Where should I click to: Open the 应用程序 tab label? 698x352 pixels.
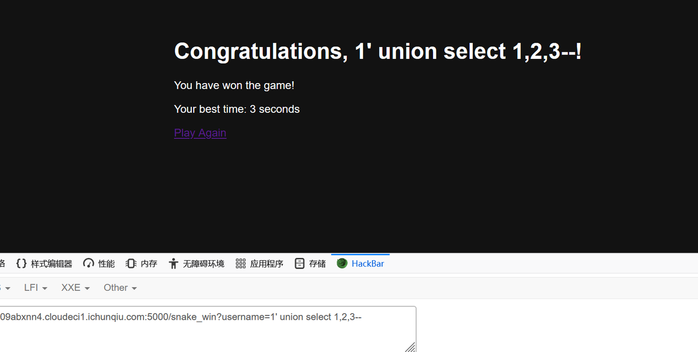pyautogui.click(x=267, y=264)
